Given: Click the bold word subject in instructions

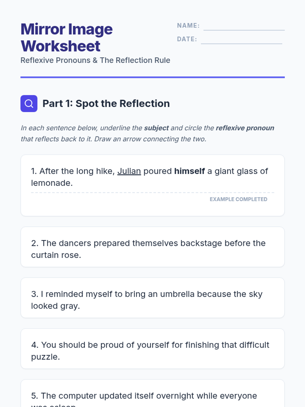Looking at the screenshot, I should 156,128.
